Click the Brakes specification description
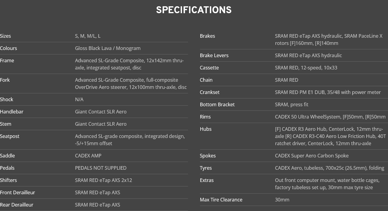Screen dimensions: 388x211 click(x=328, y=40)
